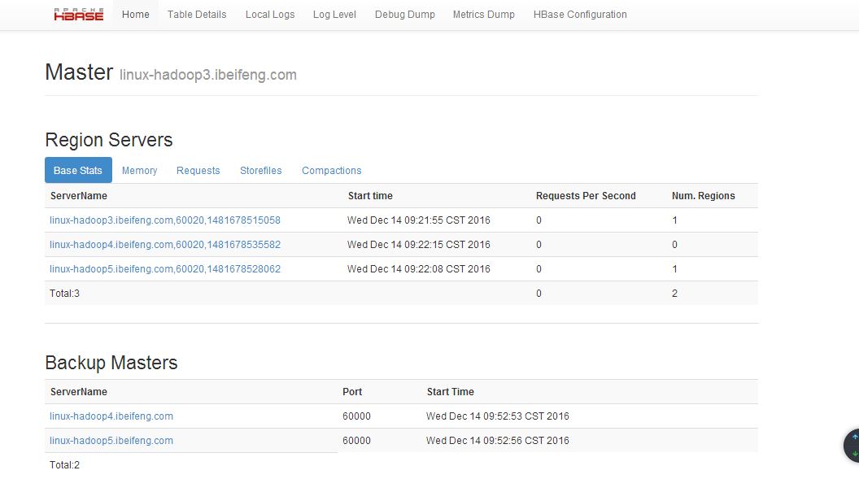This screenshot has width=859, height=479.
Task: Open HBase Configuration page
Action: (x=580, y=15)
